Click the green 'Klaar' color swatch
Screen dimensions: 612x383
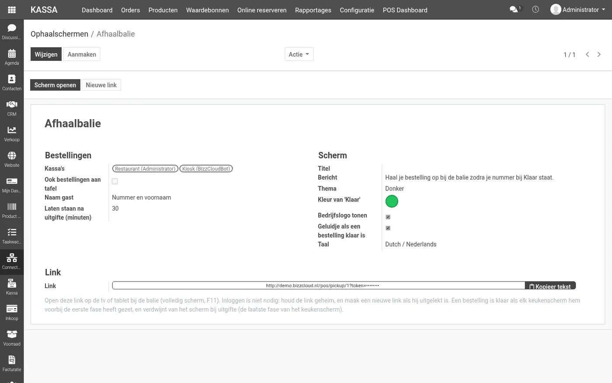coord(392,201)
